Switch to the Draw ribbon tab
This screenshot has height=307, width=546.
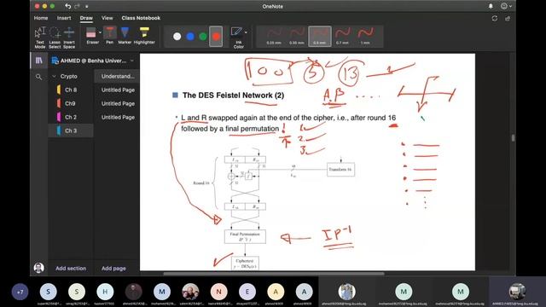pyautogui.click(x=86, y=18)
